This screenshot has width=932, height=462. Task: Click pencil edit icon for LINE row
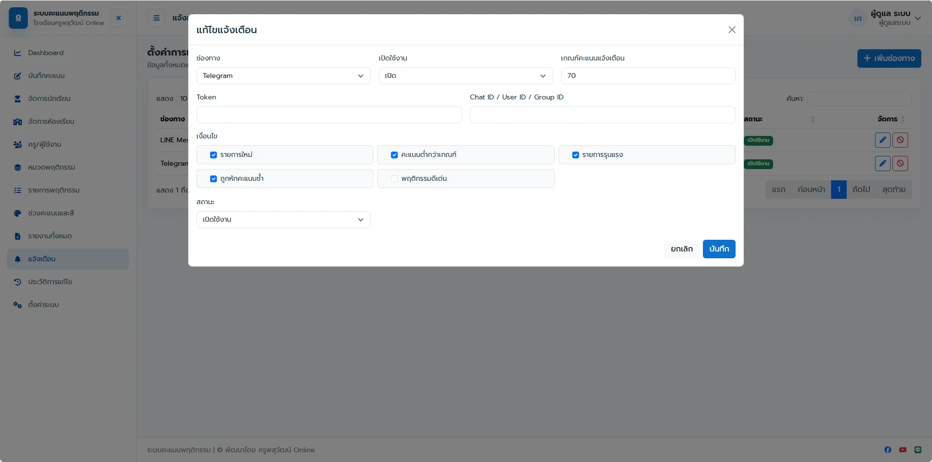point(883,140)
